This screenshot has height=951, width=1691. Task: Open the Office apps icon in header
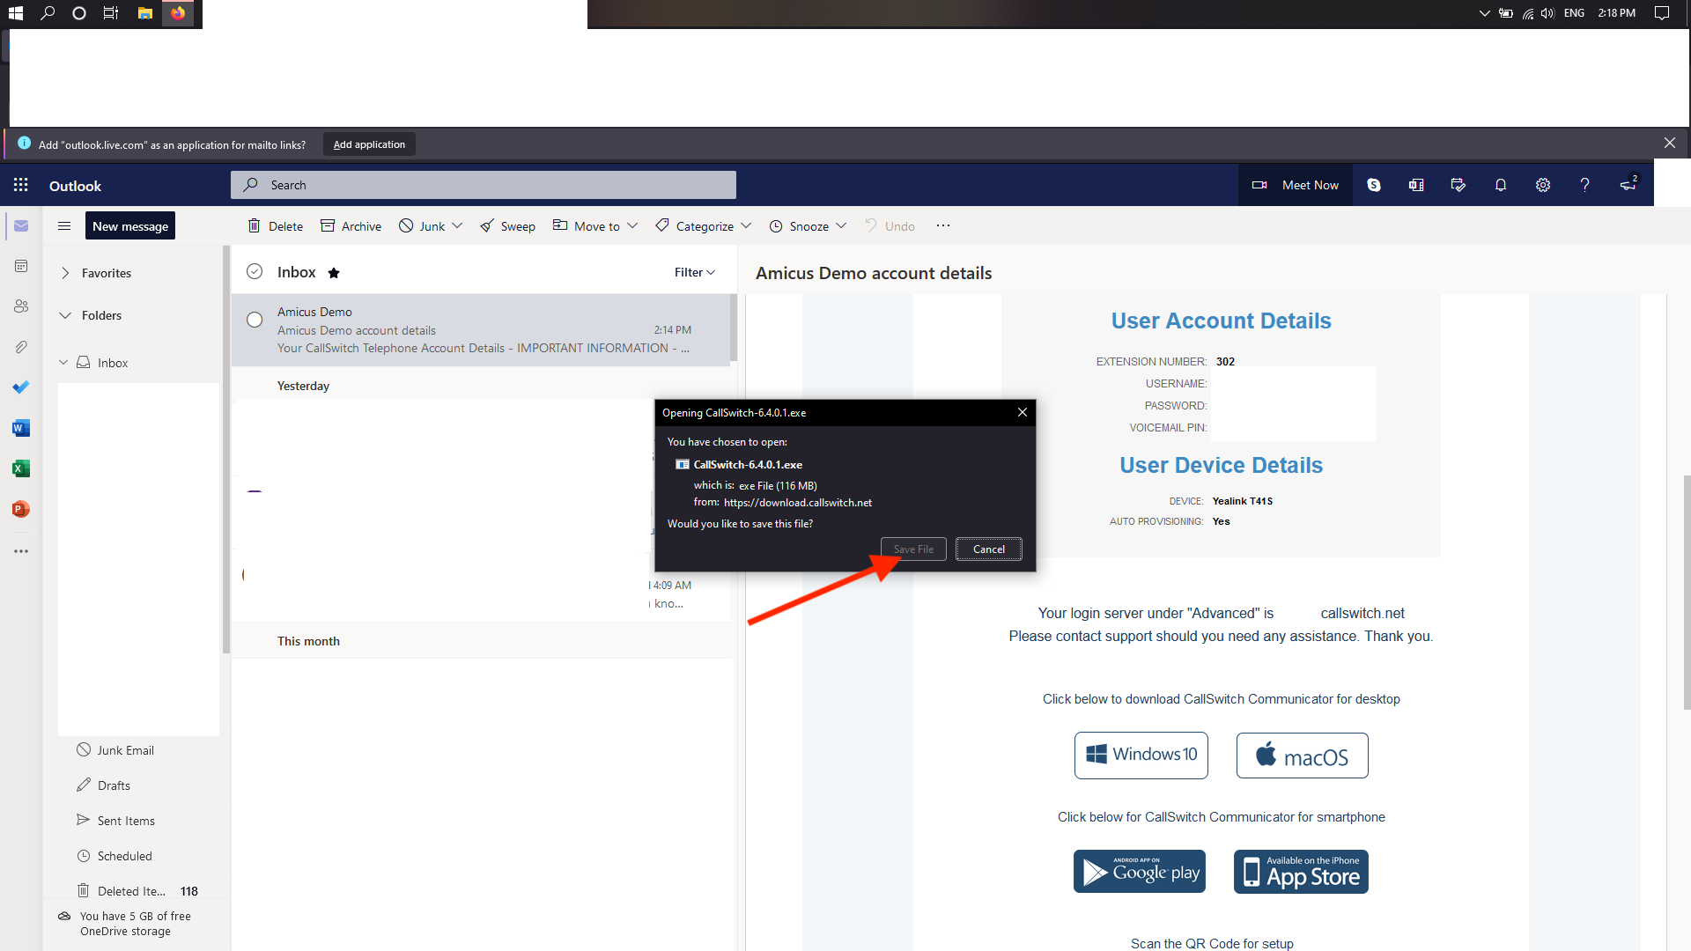[1416, 185]
